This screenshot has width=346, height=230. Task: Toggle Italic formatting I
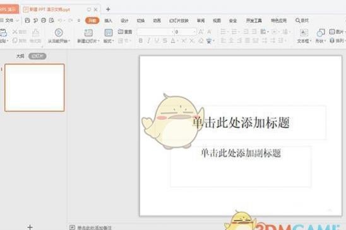148,40
